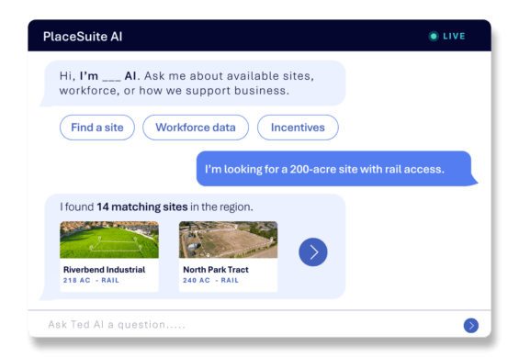Click the green LIVE status dot
519x357 pixels.
[434, 36]
